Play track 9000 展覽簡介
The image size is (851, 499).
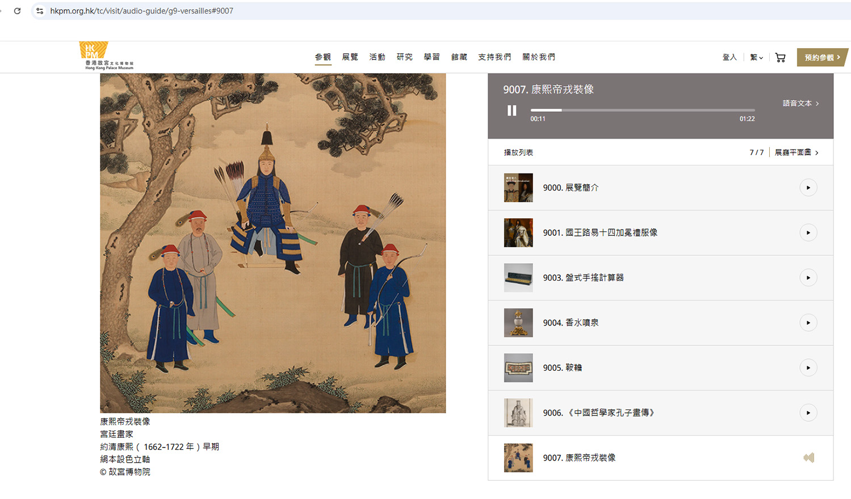[808, 188]
